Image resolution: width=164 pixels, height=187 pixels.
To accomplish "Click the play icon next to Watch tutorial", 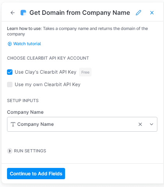I will pos(10,44).
